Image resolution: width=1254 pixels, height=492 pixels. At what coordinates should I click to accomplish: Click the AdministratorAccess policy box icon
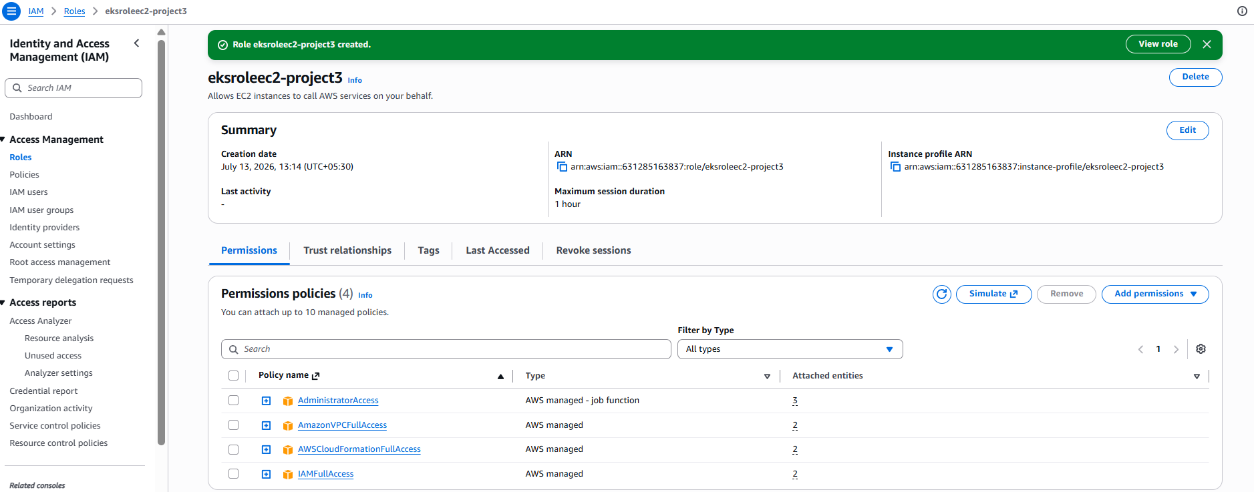[288, 401]
